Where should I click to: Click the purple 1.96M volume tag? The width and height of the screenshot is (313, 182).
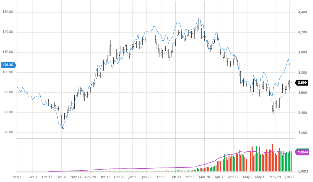302,152
